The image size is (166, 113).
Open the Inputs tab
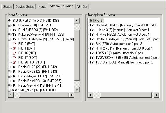[x=42, y=7]
